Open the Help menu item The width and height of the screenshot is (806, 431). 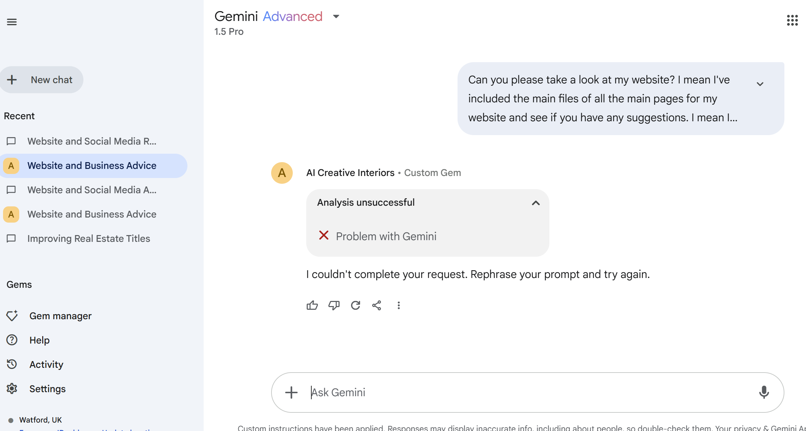pos(39,340)
